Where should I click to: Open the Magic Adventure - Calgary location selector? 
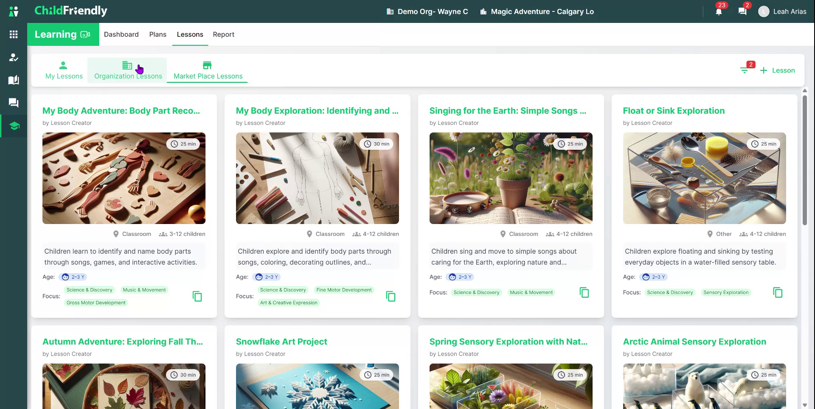(x=537, y=11)
